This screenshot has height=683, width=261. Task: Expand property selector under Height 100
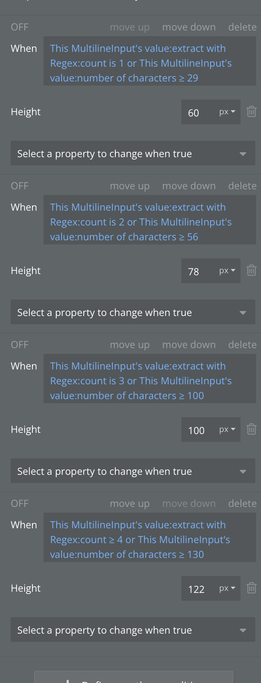[133, 471]
